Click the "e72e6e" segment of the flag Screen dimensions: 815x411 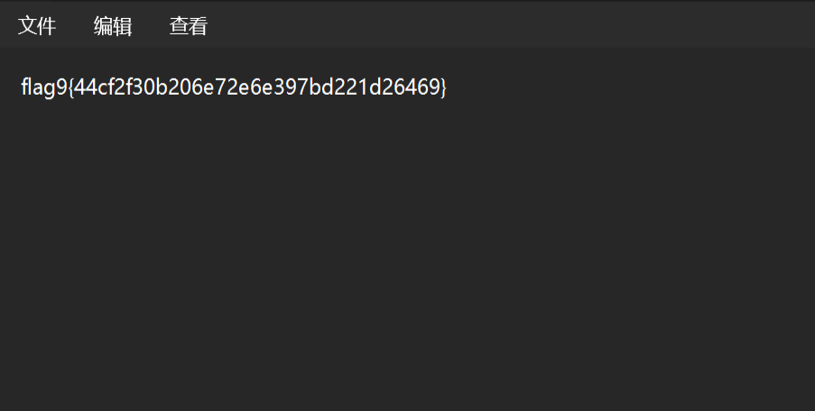(x=236, y=88)
